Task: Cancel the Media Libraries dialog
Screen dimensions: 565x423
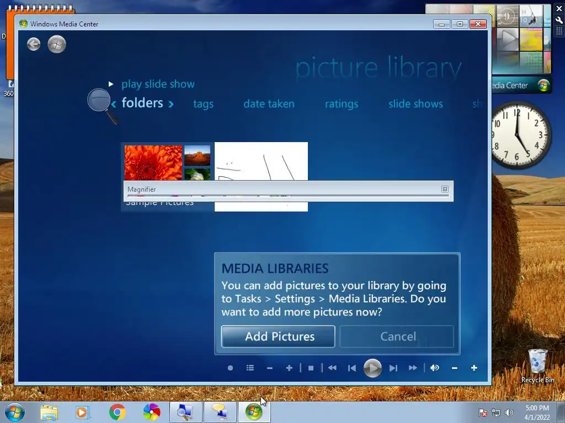Action: click(x=396, y=337)
